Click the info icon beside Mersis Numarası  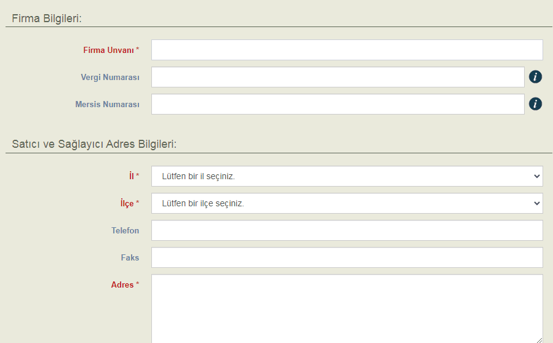[535, 104]
